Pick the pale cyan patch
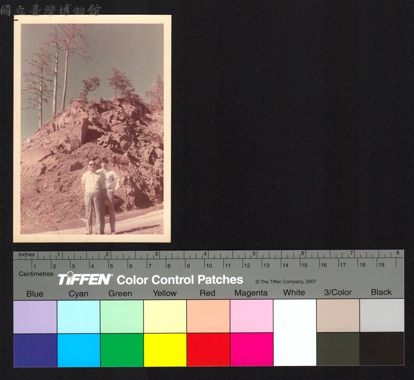The width and height of the screenshot is (414, 380). point(79,317)
